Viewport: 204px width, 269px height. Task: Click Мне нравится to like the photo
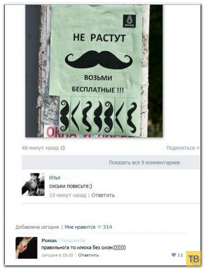80,227
